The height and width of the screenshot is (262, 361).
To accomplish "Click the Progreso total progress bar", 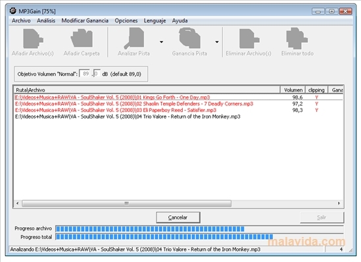I will pos(199,237).
